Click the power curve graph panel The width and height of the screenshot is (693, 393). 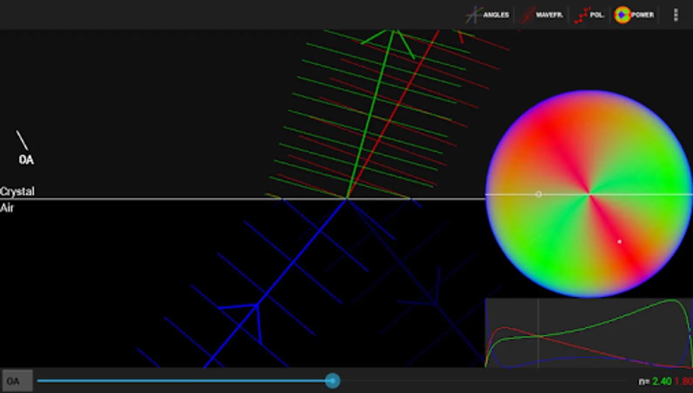[589, 333]
